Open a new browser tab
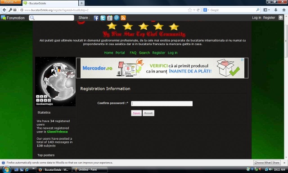288x173 pixels. tap(81, 3)
